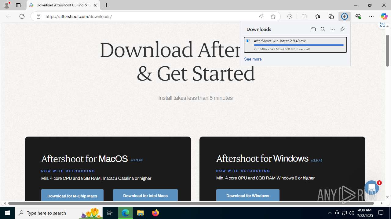Toggle Split screen icon

click(304, 16)
